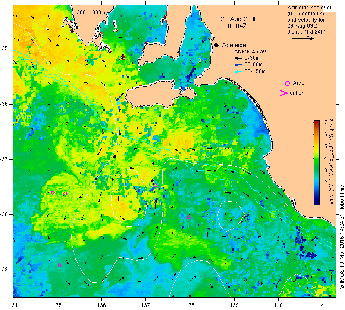This screenshot has height=310, width=345.
Task: Click the 'drifter' legend label
Action: (x=296, y=93)
